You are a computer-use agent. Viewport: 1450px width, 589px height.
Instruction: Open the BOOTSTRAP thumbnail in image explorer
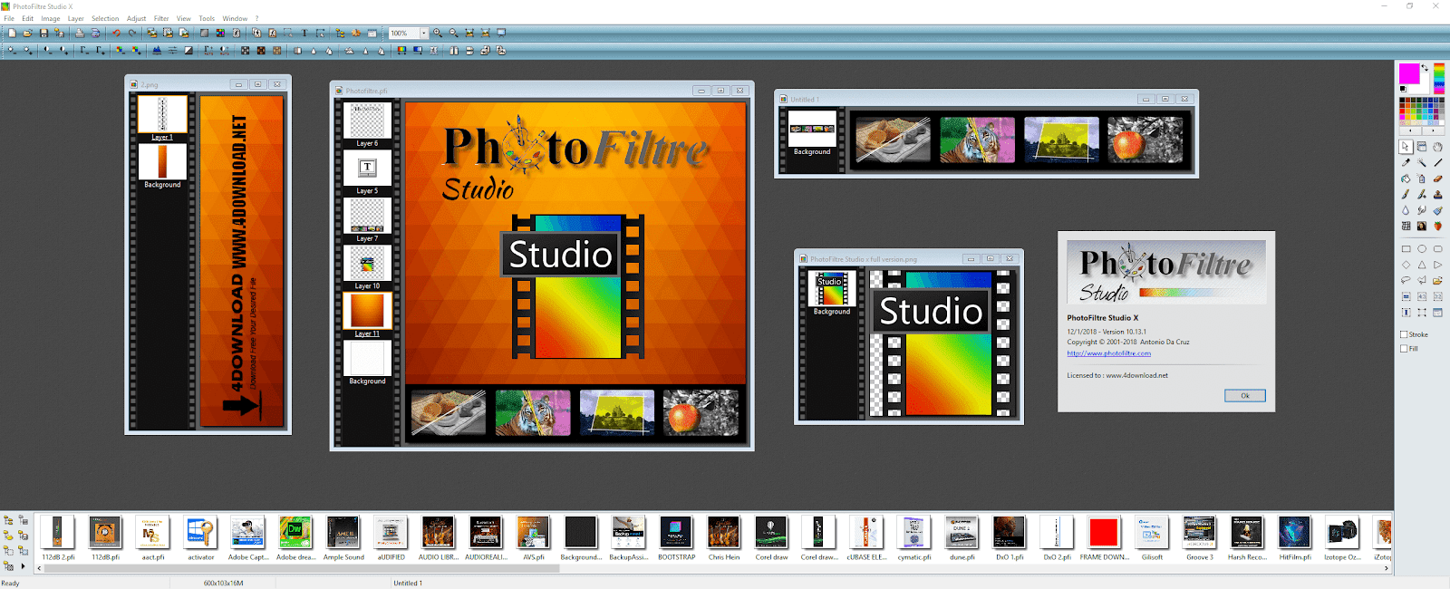point(676,532)
